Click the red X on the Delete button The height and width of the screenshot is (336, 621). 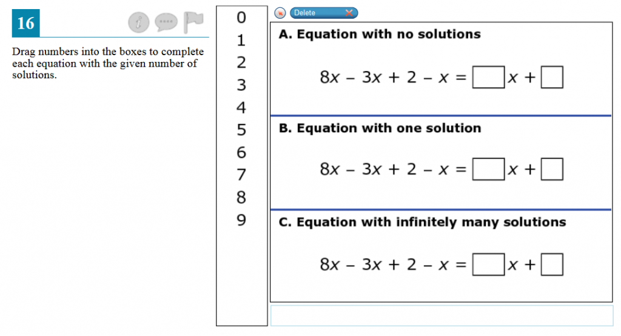coord(349,13)
